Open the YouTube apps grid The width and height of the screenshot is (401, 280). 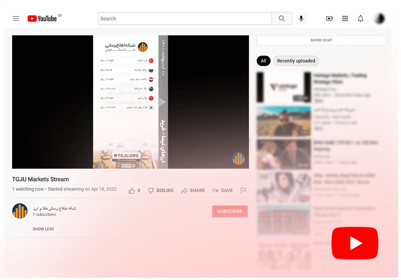tap(345, 19)
